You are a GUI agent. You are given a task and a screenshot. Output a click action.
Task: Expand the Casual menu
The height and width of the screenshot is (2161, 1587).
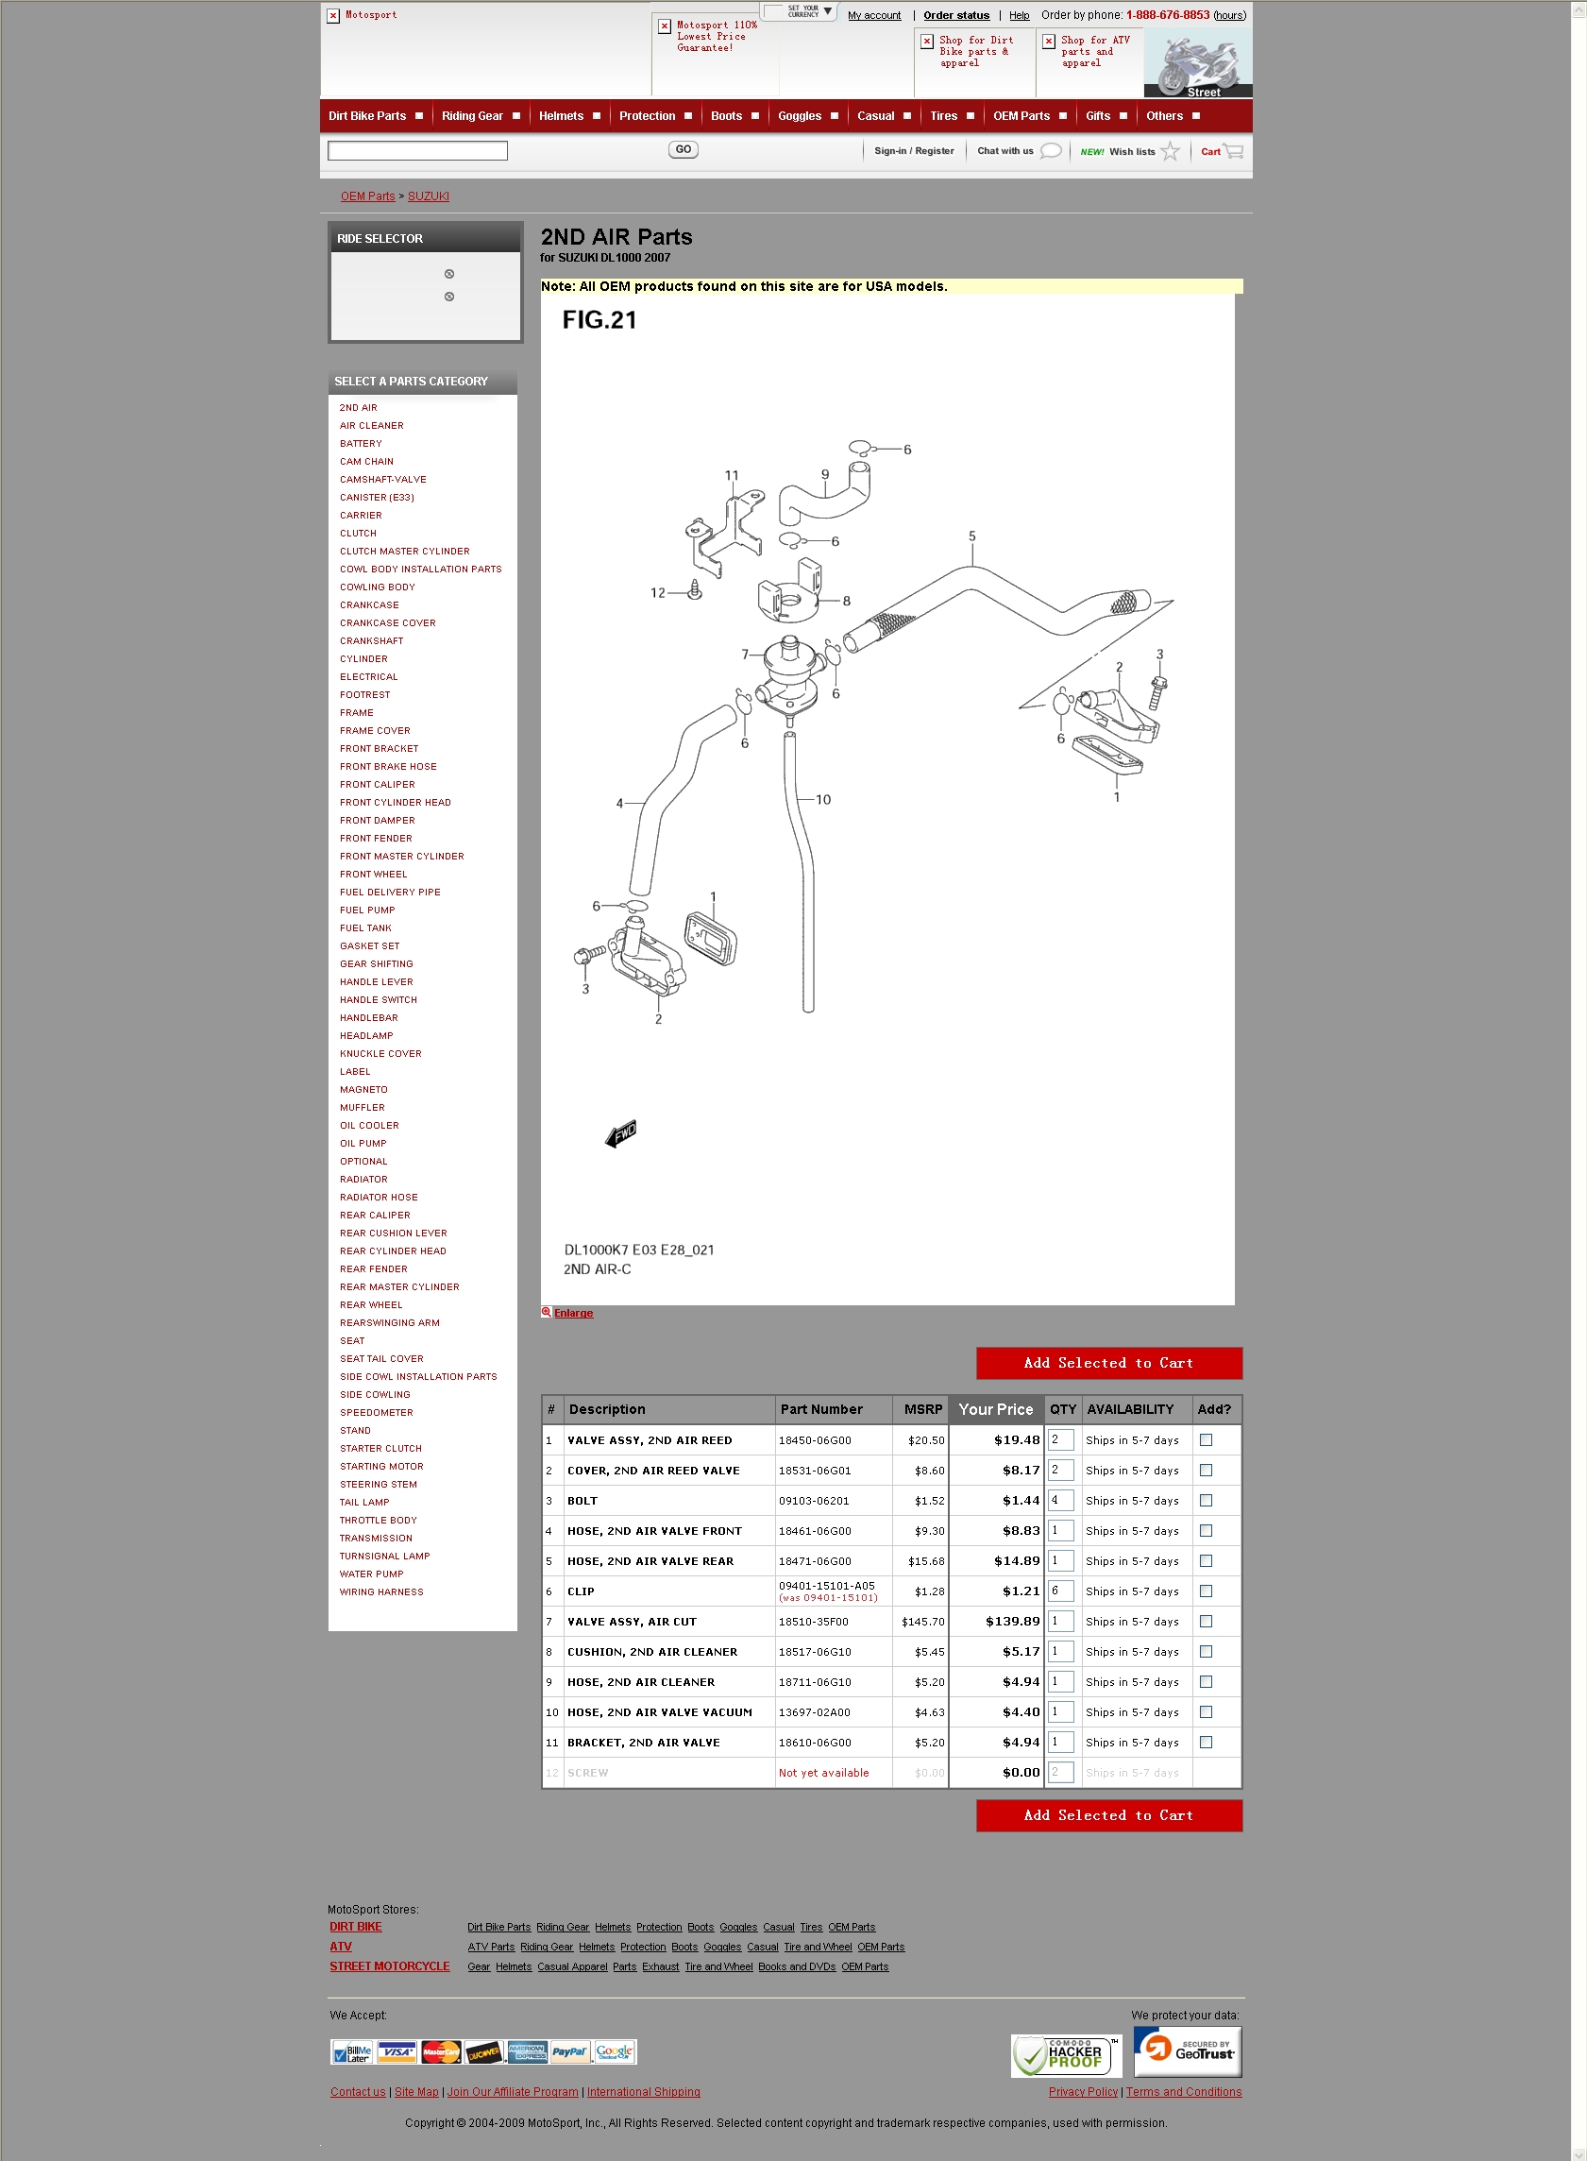pos(884,116)
